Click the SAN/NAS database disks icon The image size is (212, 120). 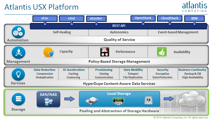coord(49,102)
